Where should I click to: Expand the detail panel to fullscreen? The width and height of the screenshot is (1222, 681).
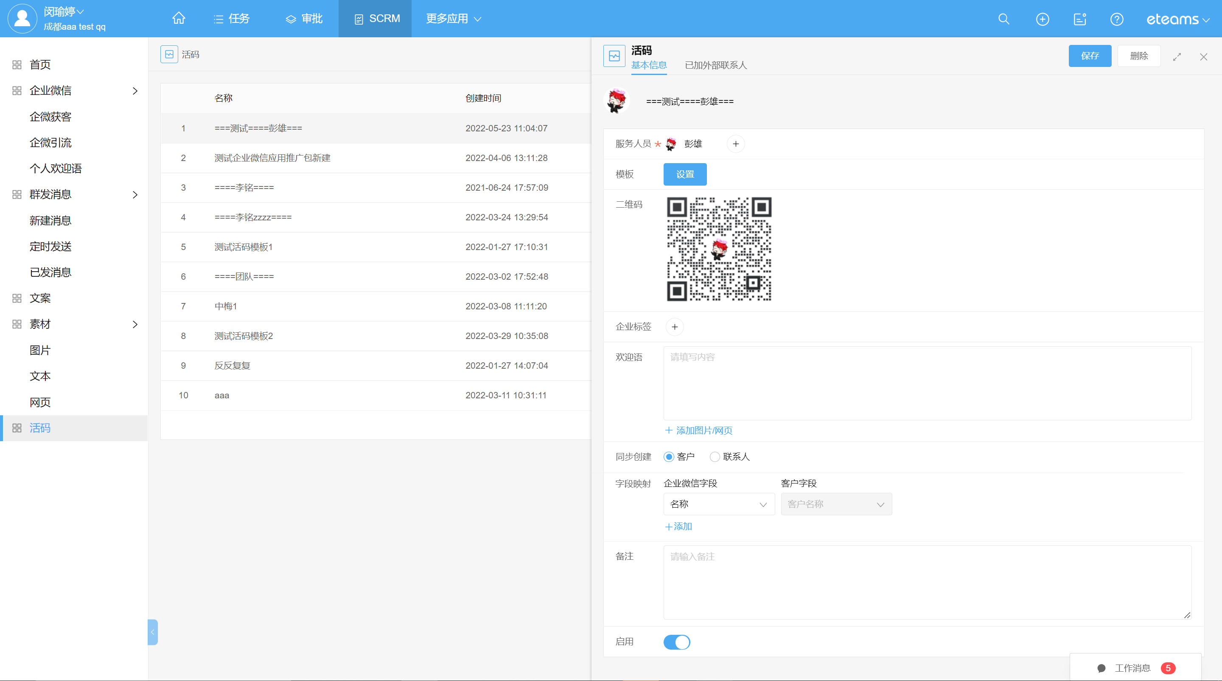[x=1177, y=57]
